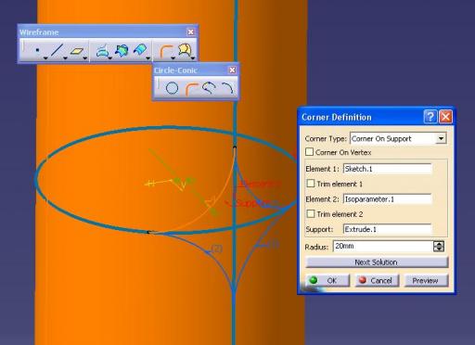The width and height of the screenshot is (475, 345).
Task: Click the Next Solution button
Action: tap(377, 262)
